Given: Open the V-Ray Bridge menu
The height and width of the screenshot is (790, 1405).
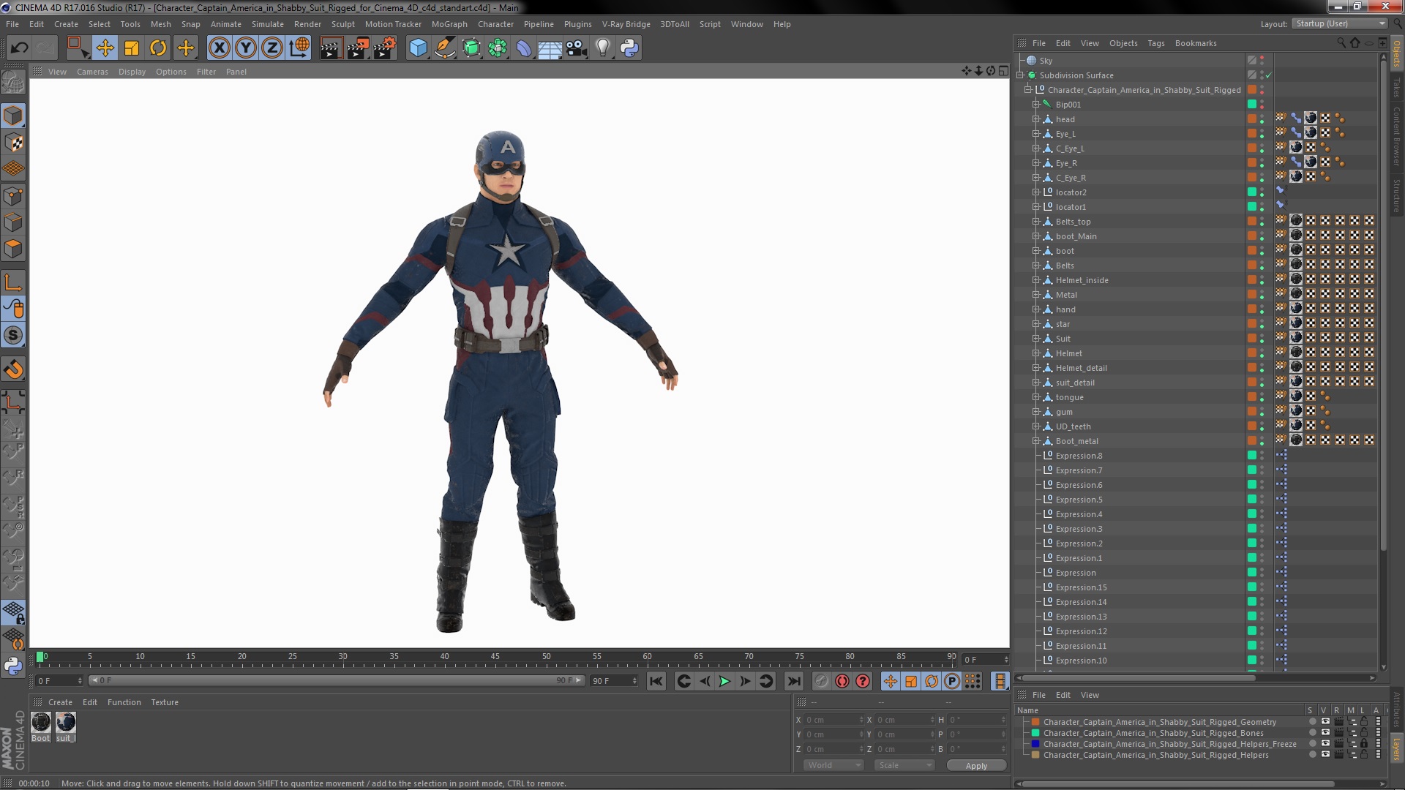Looking at the screenshot, I should [626, 24].
